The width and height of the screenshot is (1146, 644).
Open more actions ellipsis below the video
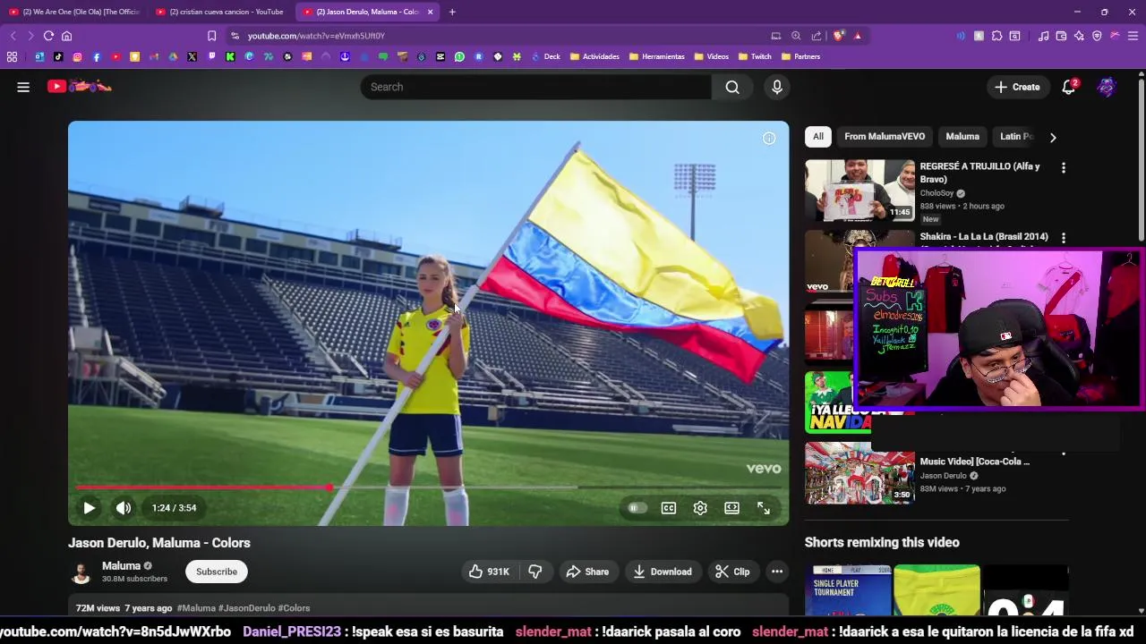(x=777, y=572)
